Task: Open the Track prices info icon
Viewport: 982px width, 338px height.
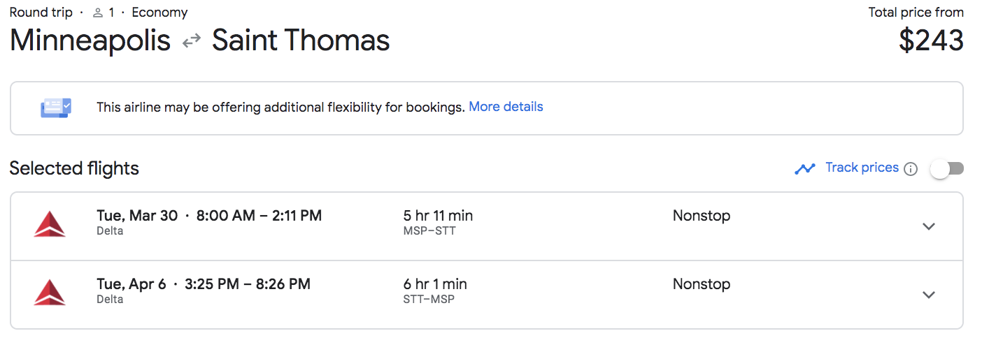Action: tap(911, 169)
